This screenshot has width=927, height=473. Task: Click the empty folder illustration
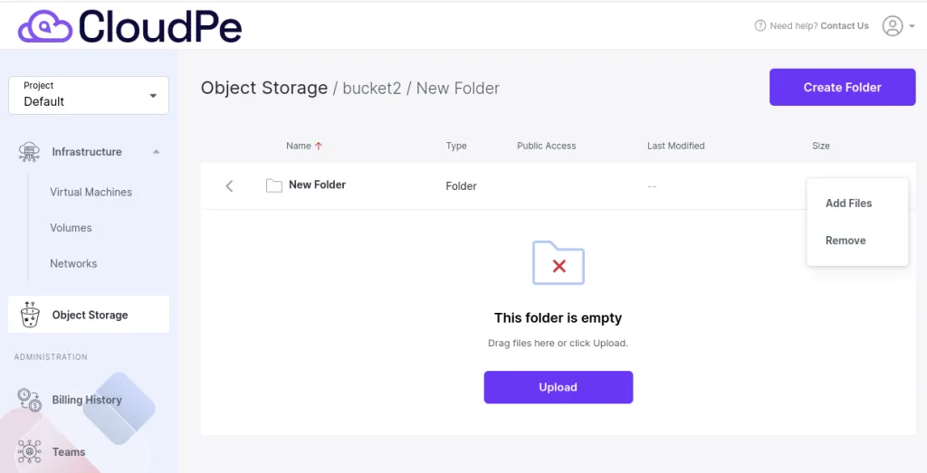point(558,263)
